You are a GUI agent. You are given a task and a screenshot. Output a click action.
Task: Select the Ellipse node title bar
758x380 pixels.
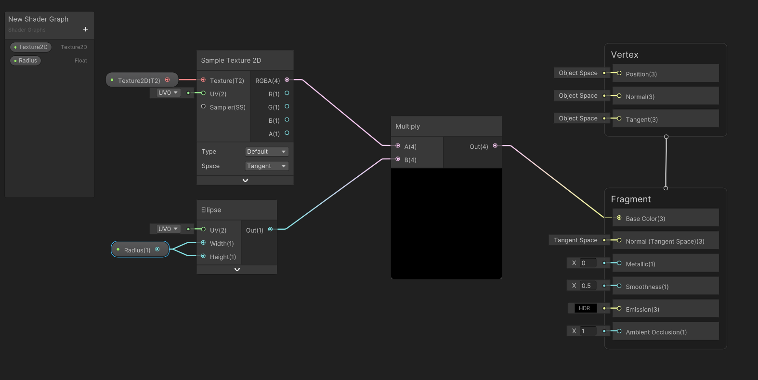(237, 210)
